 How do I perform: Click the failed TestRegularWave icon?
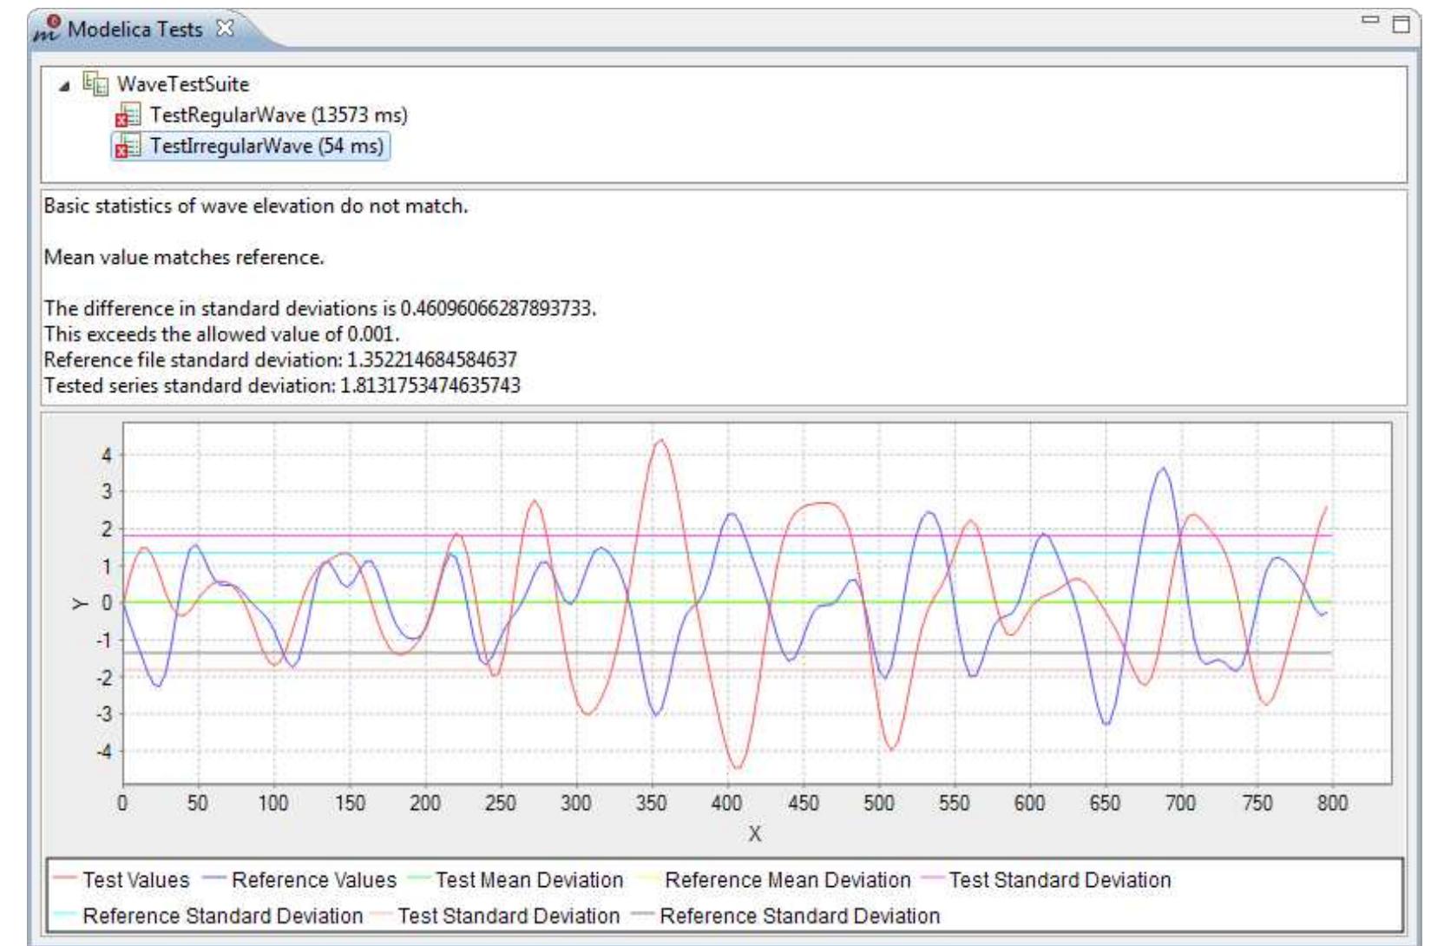(128, 115)
